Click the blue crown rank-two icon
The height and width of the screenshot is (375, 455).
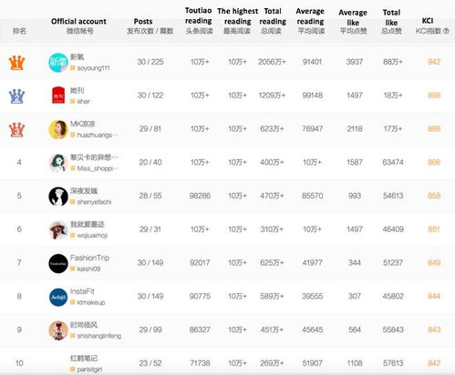tap(16, 96)
